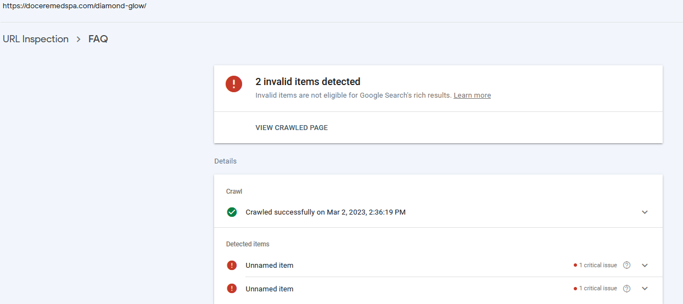Click the first Unnamed item error icon
This screenshot has height=304, width=683.
coord(232,265)
